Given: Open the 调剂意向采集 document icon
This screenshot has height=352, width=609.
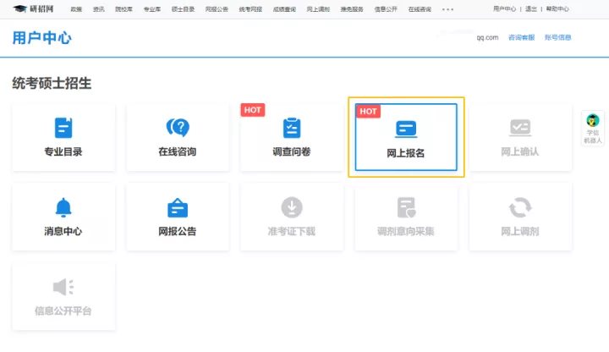Looking at the screenshot, I should 406,207.
